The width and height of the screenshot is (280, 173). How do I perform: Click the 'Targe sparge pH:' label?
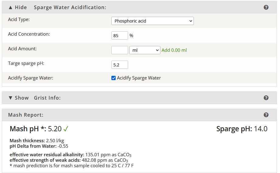[x=26, y=63]
